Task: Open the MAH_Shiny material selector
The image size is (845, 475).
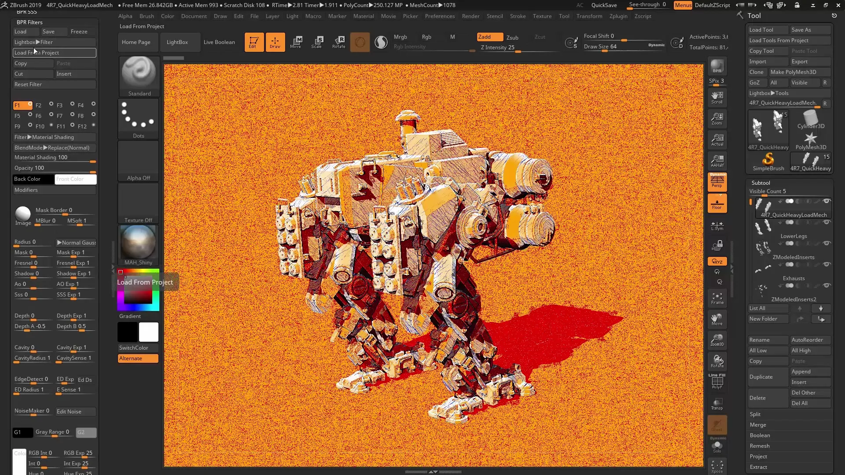Action: click(139, 245)
